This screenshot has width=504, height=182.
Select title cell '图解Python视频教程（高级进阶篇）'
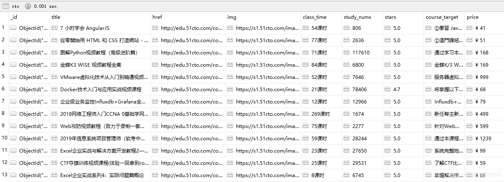pyautogui.click(x=100, y=53)
